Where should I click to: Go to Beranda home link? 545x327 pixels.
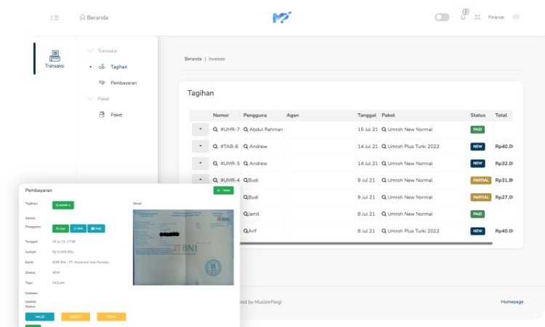(94, 17)
